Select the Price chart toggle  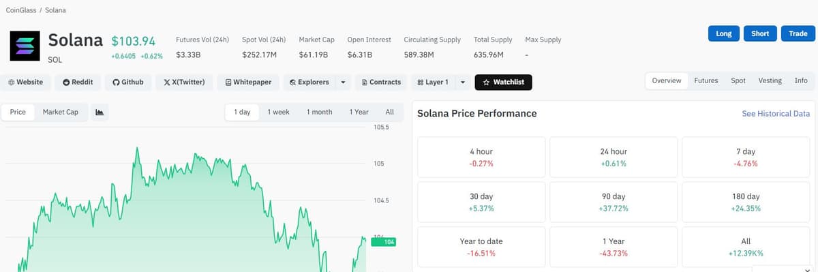(x=18, y=112)
